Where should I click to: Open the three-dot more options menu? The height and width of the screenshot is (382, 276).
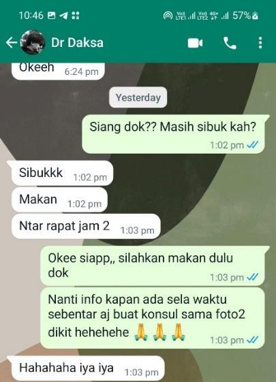(x=260, y=43)
